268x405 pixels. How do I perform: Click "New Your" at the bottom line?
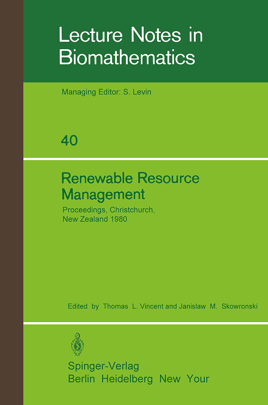184,379
